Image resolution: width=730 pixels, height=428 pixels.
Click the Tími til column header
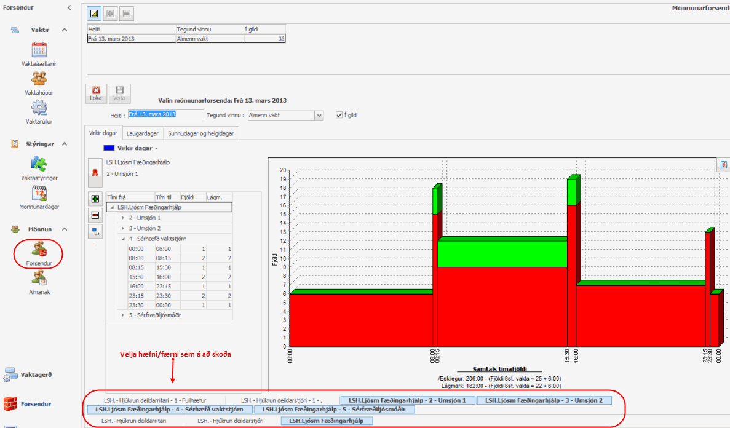[167, 197]
